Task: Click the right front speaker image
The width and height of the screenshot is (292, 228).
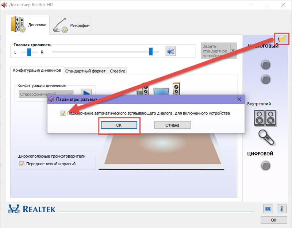Action: 176,88
